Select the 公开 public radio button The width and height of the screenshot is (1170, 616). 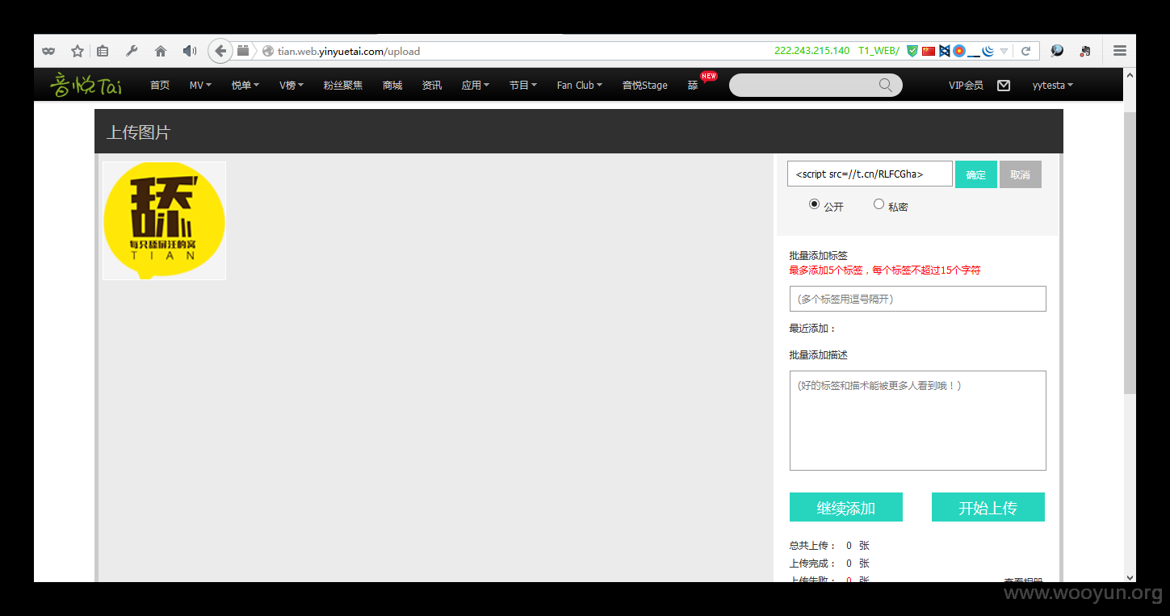coord(814,204)
